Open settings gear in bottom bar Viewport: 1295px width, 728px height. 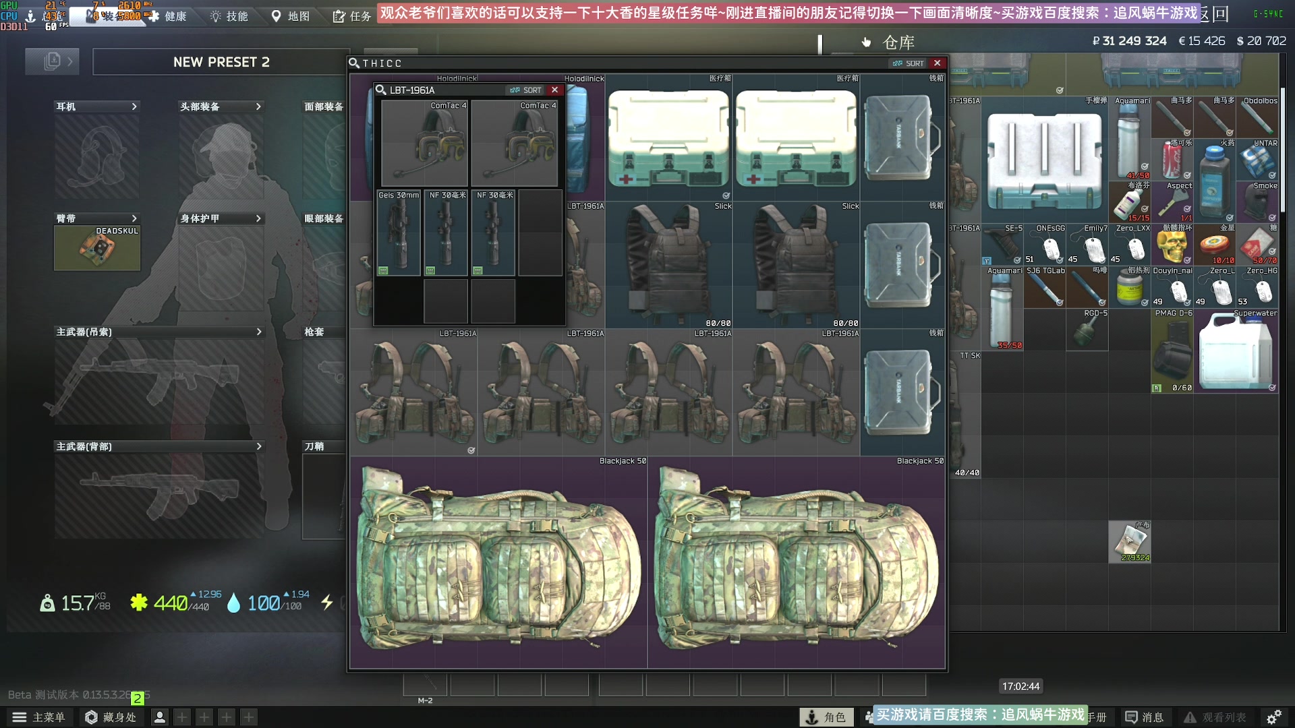point(1273,717)
